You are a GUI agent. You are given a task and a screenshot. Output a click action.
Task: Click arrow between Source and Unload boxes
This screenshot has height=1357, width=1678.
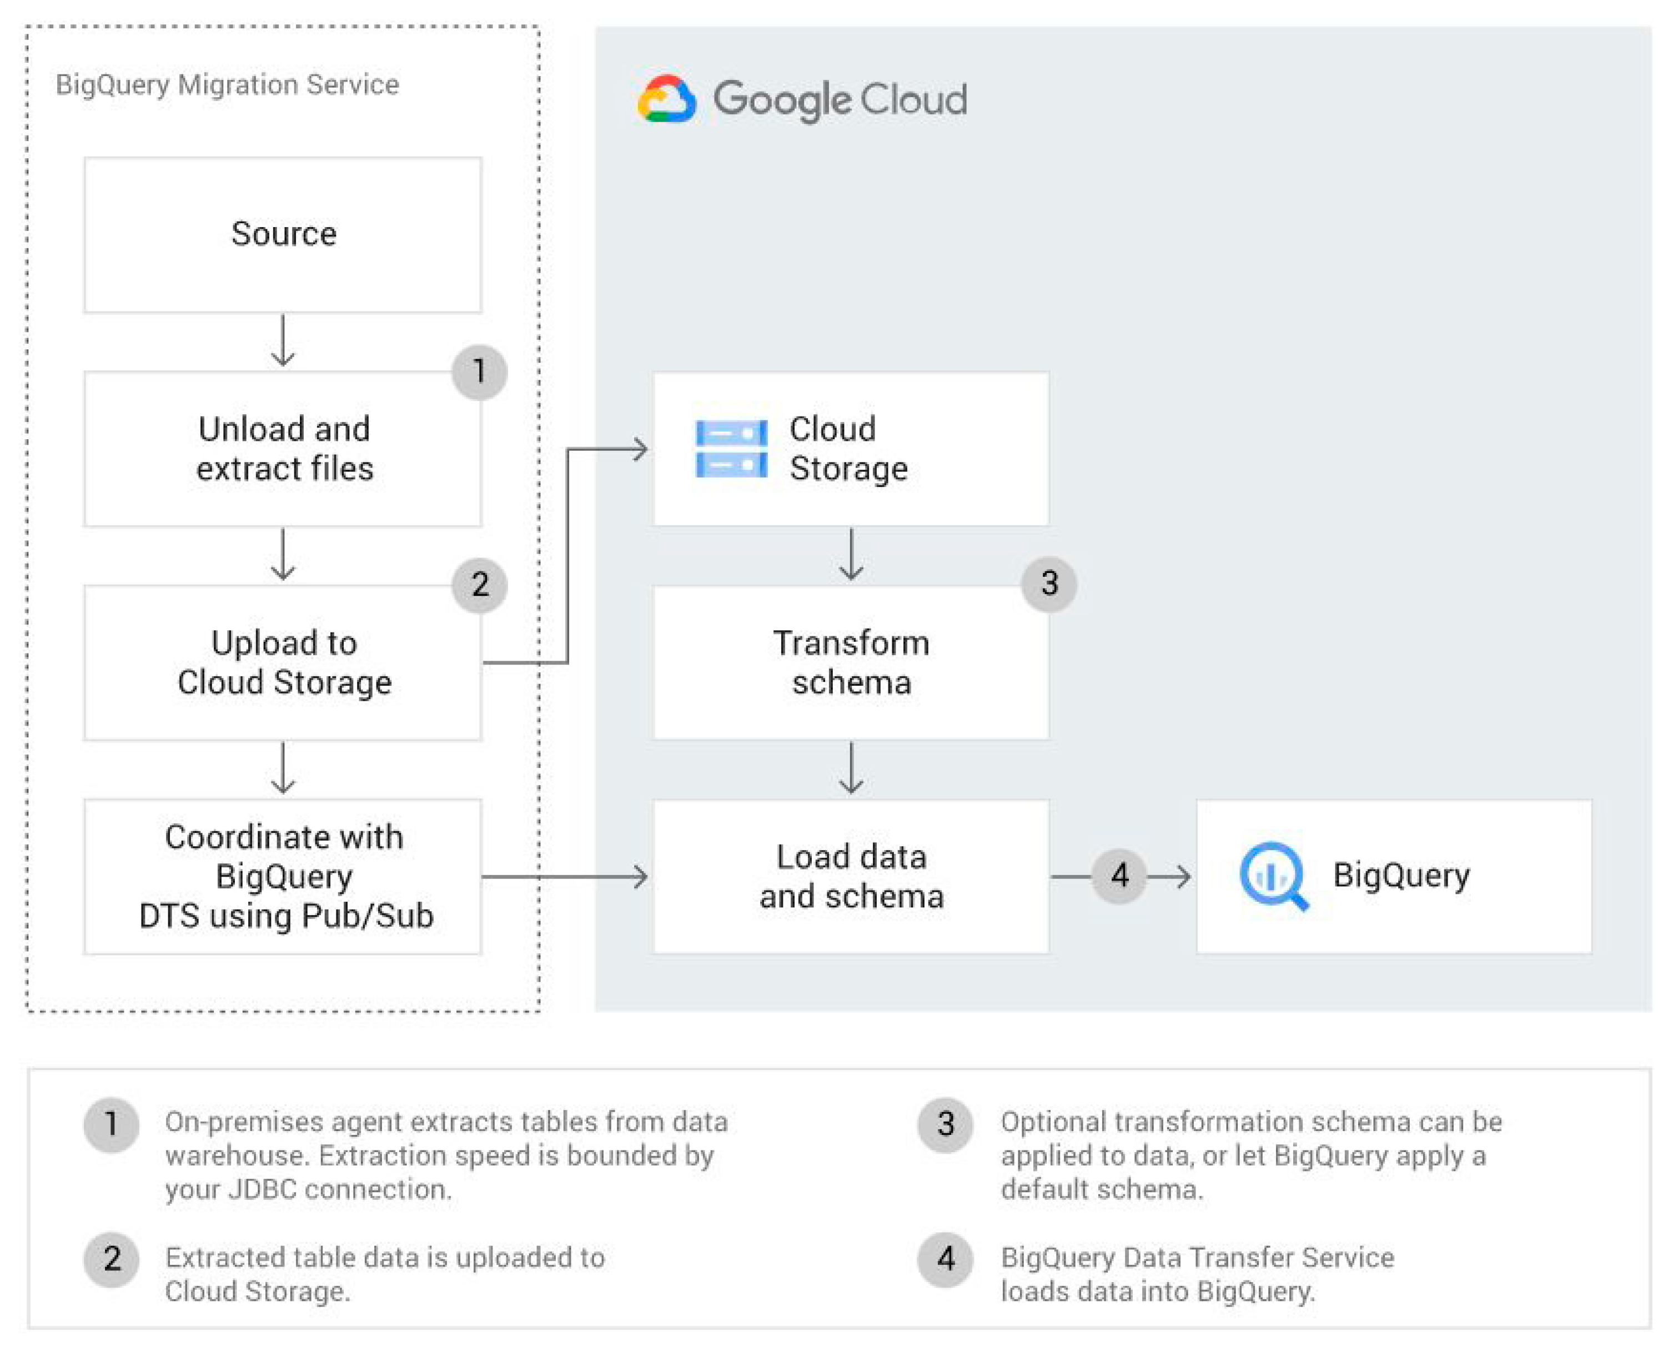pos(283,341)
